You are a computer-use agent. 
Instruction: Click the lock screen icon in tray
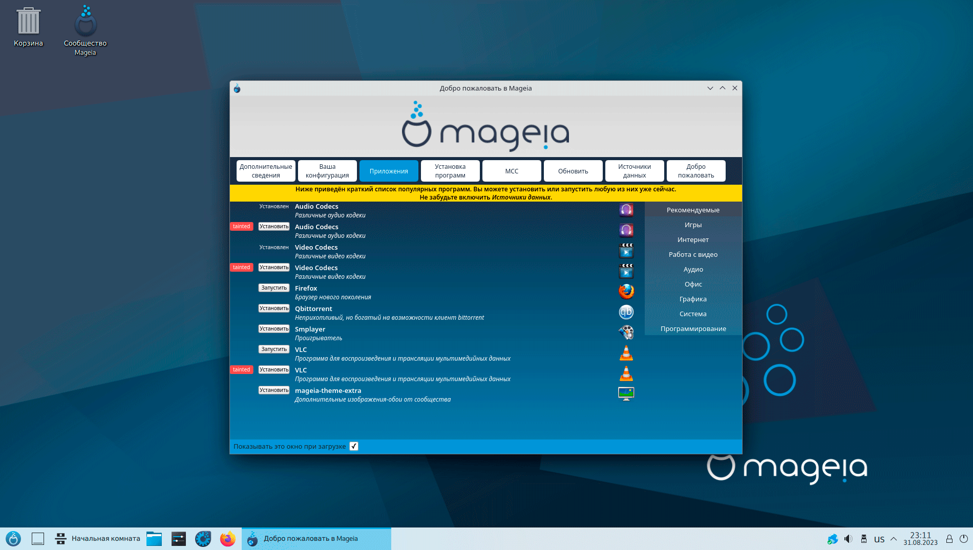(x=949, y=539)
